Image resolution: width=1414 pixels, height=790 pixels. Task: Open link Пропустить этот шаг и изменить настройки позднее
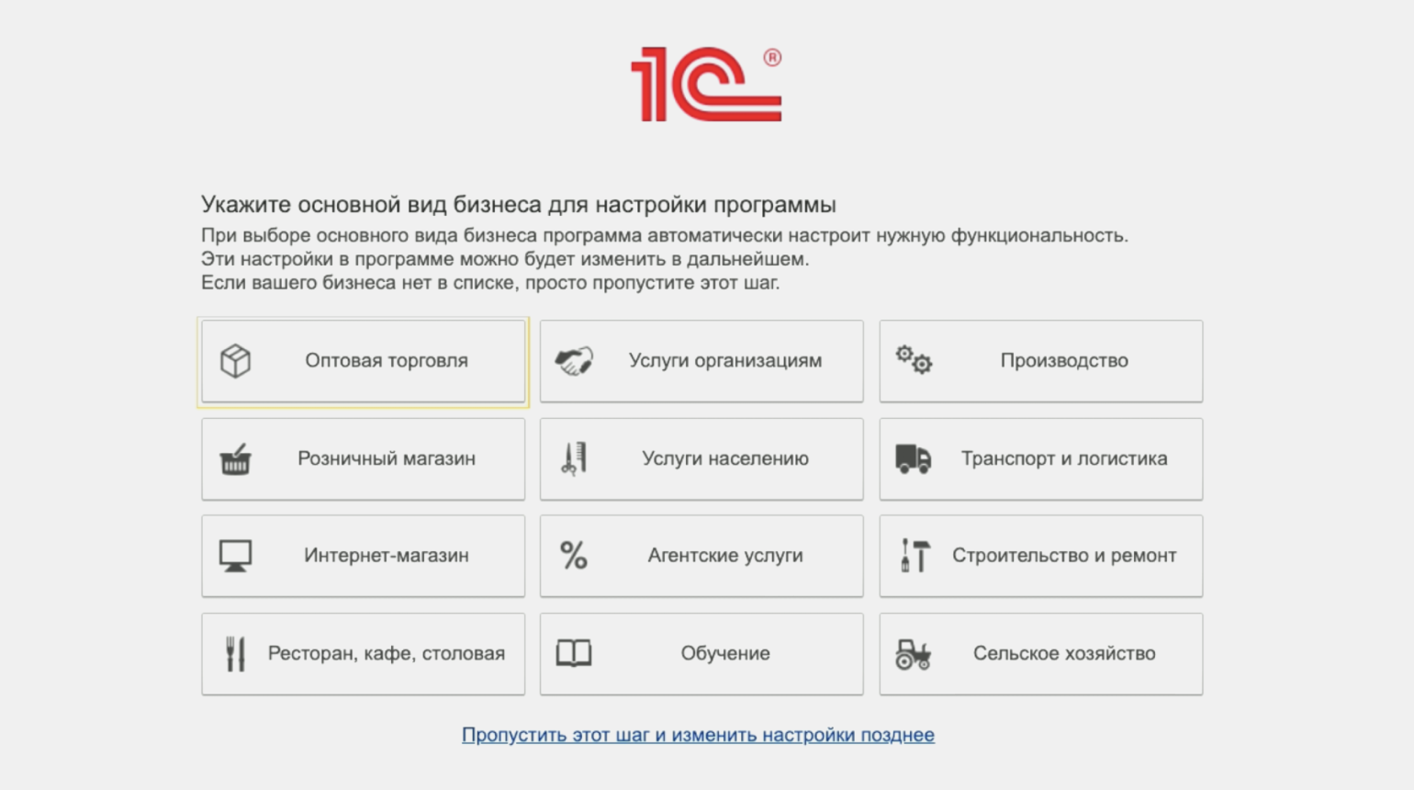coord(698,735)
